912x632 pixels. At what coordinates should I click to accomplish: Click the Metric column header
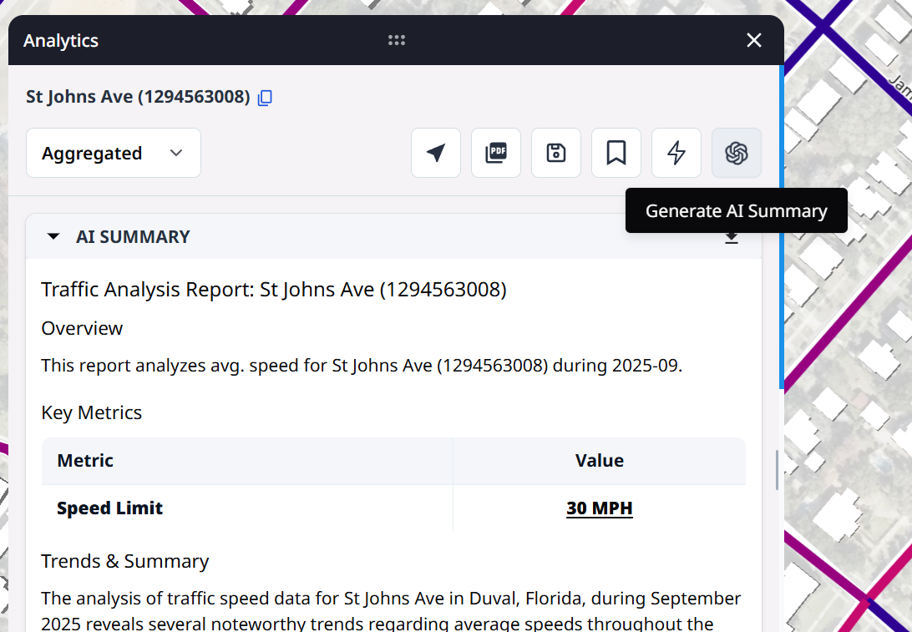pyautogui.click(x=85, y=461)
